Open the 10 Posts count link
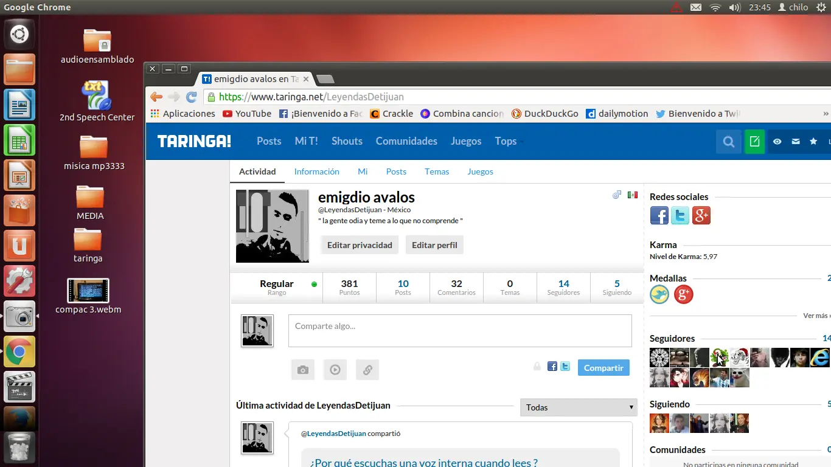The height and width of the screenshot is (467, 831). pos(403,288)
